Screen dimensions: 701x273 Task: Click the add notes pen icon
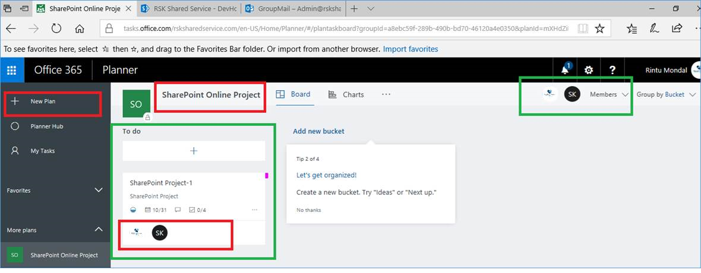654,29
